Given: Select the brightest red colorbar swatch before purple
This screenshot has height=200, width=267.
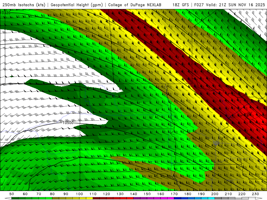Looking at the screenshot, I should 130,198.
